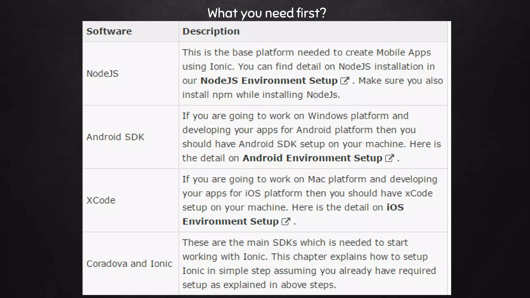
Task: Select the Android SDK software cell
Action: pyautogui.click(x=115, y=137)
